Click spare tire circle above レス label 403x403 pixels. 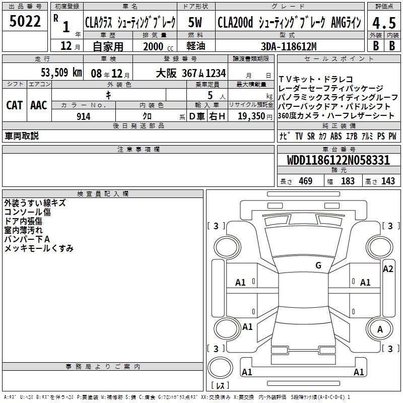[220, 367]
